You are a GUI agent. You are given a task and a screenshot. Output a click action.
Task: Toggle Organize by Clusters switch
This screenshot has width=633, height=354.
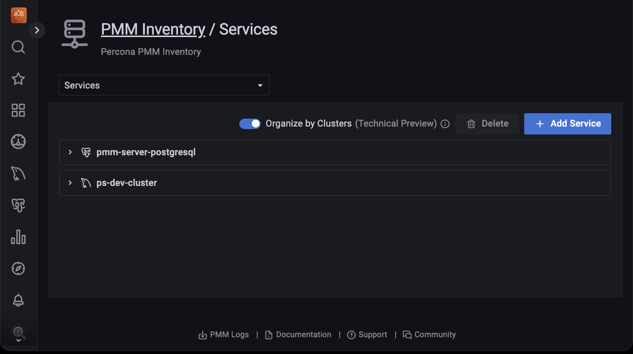pyautogui.click(x=250, y=124)
